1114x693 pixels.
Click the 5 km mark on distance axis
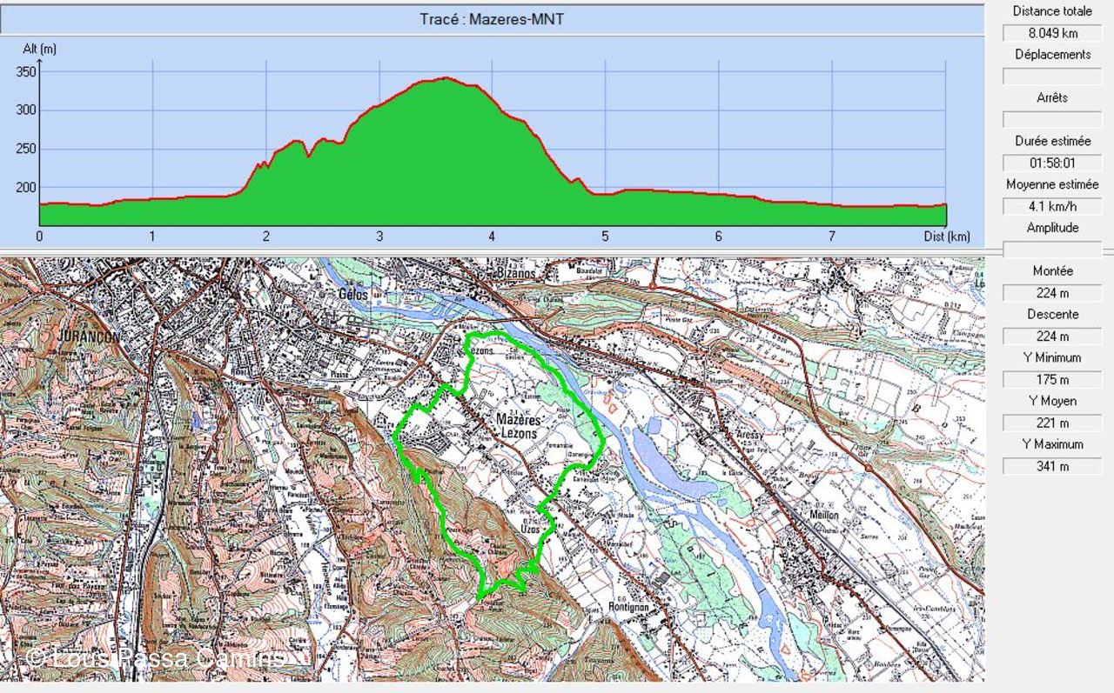[x=605, y=237]
